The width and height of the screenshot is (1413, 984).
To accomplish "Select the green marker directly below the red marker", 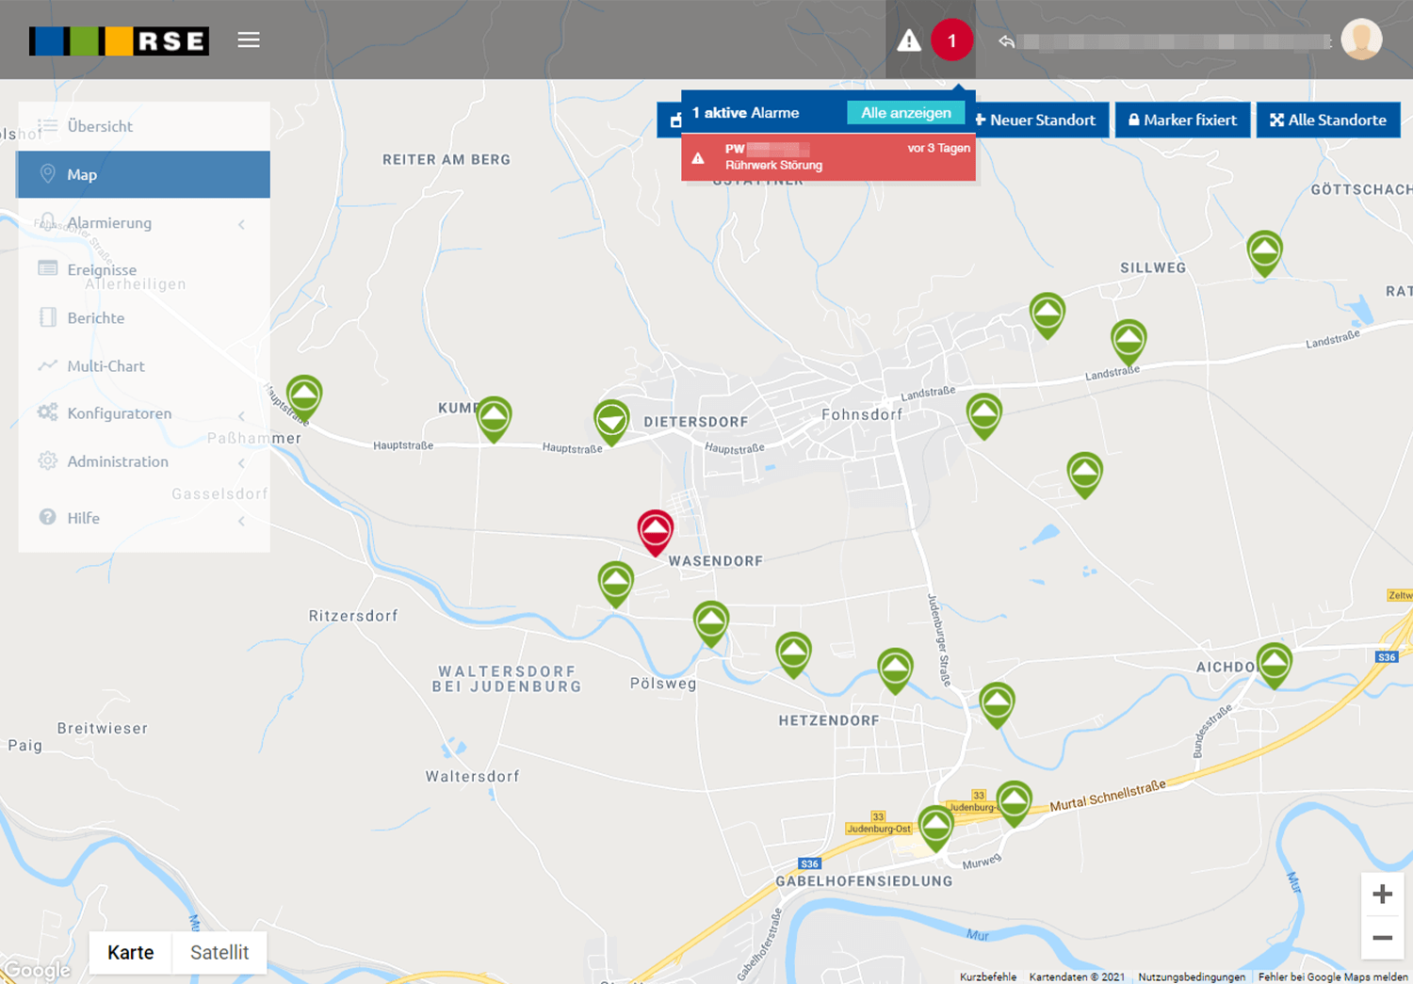I will pos(616,584).
